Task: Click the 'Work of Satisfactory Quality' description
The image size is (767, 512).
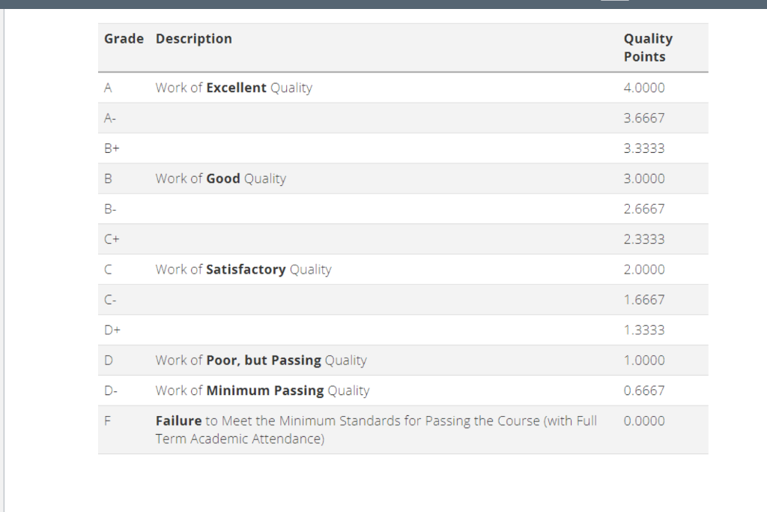Action: (x=243, y=270)
